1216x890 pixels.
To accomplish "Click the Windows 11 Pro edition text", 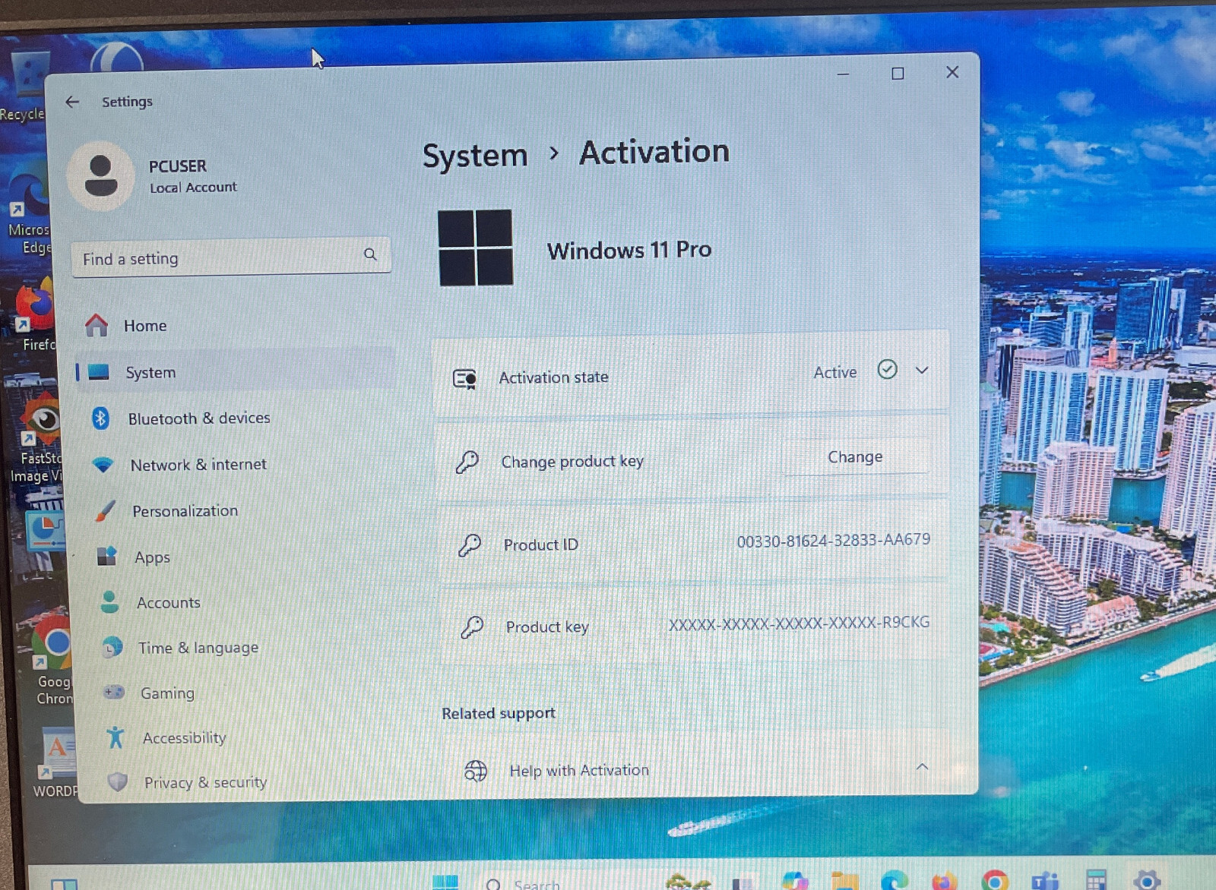I will [629, 250].
